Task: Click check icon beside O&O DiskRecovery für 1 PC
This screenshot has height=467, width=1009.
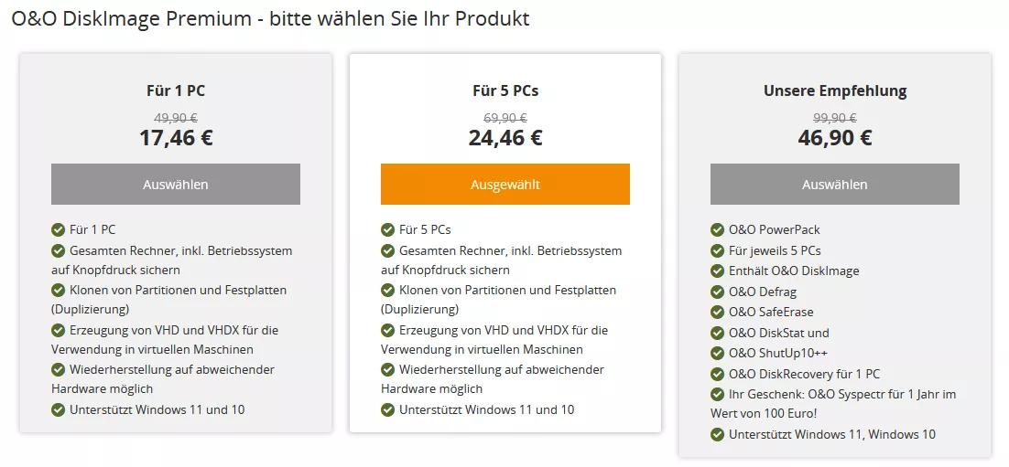Action: [718, 374]
